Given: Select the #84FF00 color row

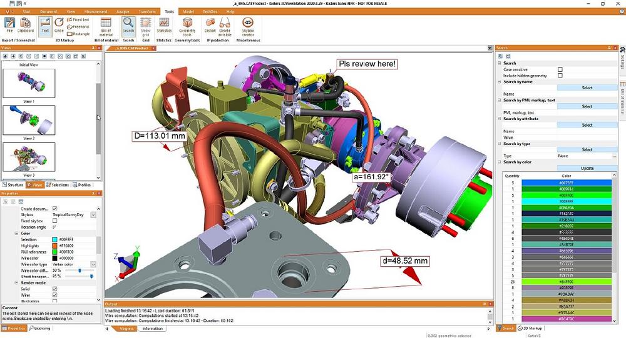Looking at the screenshot, I should (x=566, y=282).
